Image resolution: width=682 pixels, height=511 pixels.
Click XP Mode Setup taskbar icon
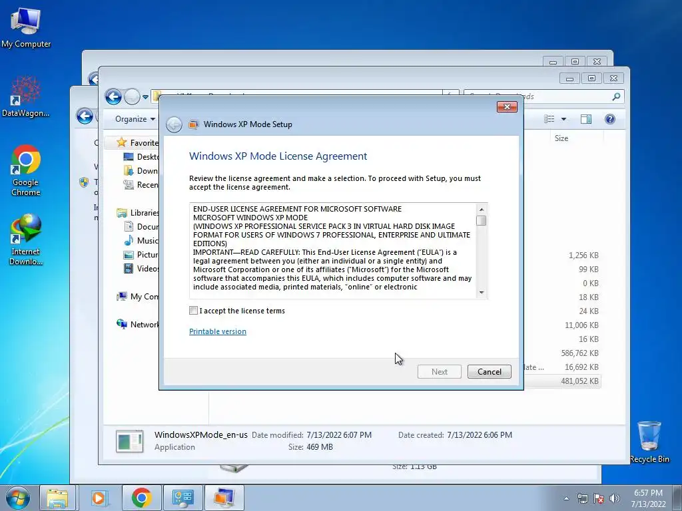(224, 498)
